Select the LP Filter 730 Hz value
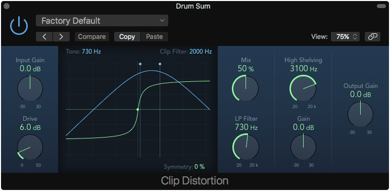This screenshot has width=390, height=191. tap(246, 127)
